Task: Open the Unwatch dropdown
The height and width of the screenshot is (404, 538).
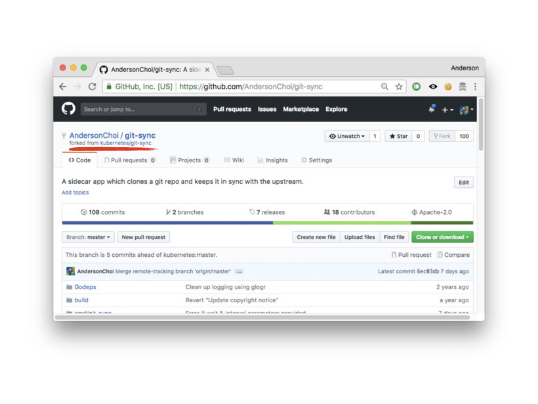Action: (347, 136)
